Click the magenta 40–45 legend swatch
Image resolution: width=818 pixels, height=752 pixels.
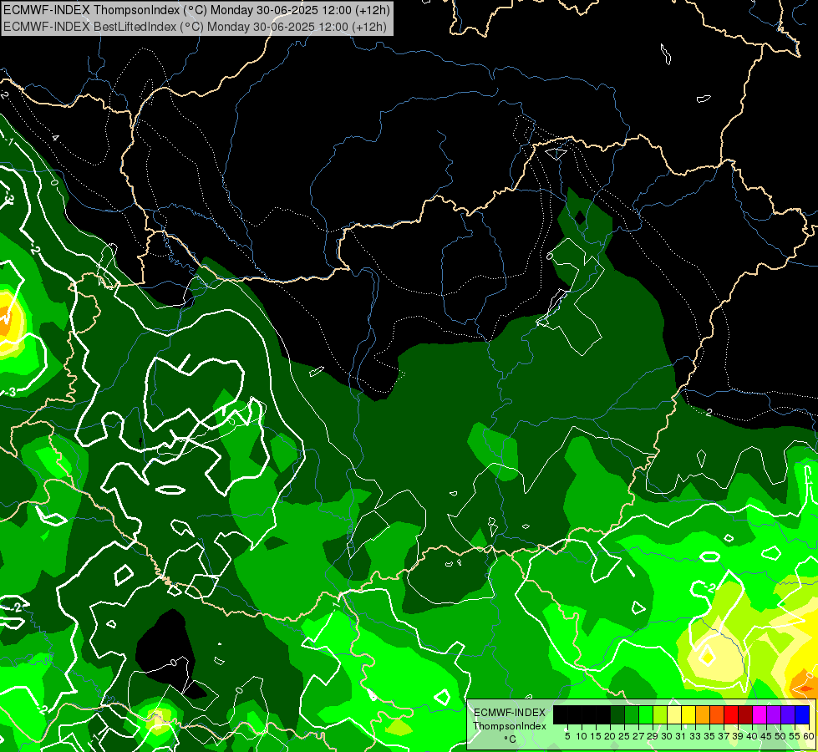[760, 714]
